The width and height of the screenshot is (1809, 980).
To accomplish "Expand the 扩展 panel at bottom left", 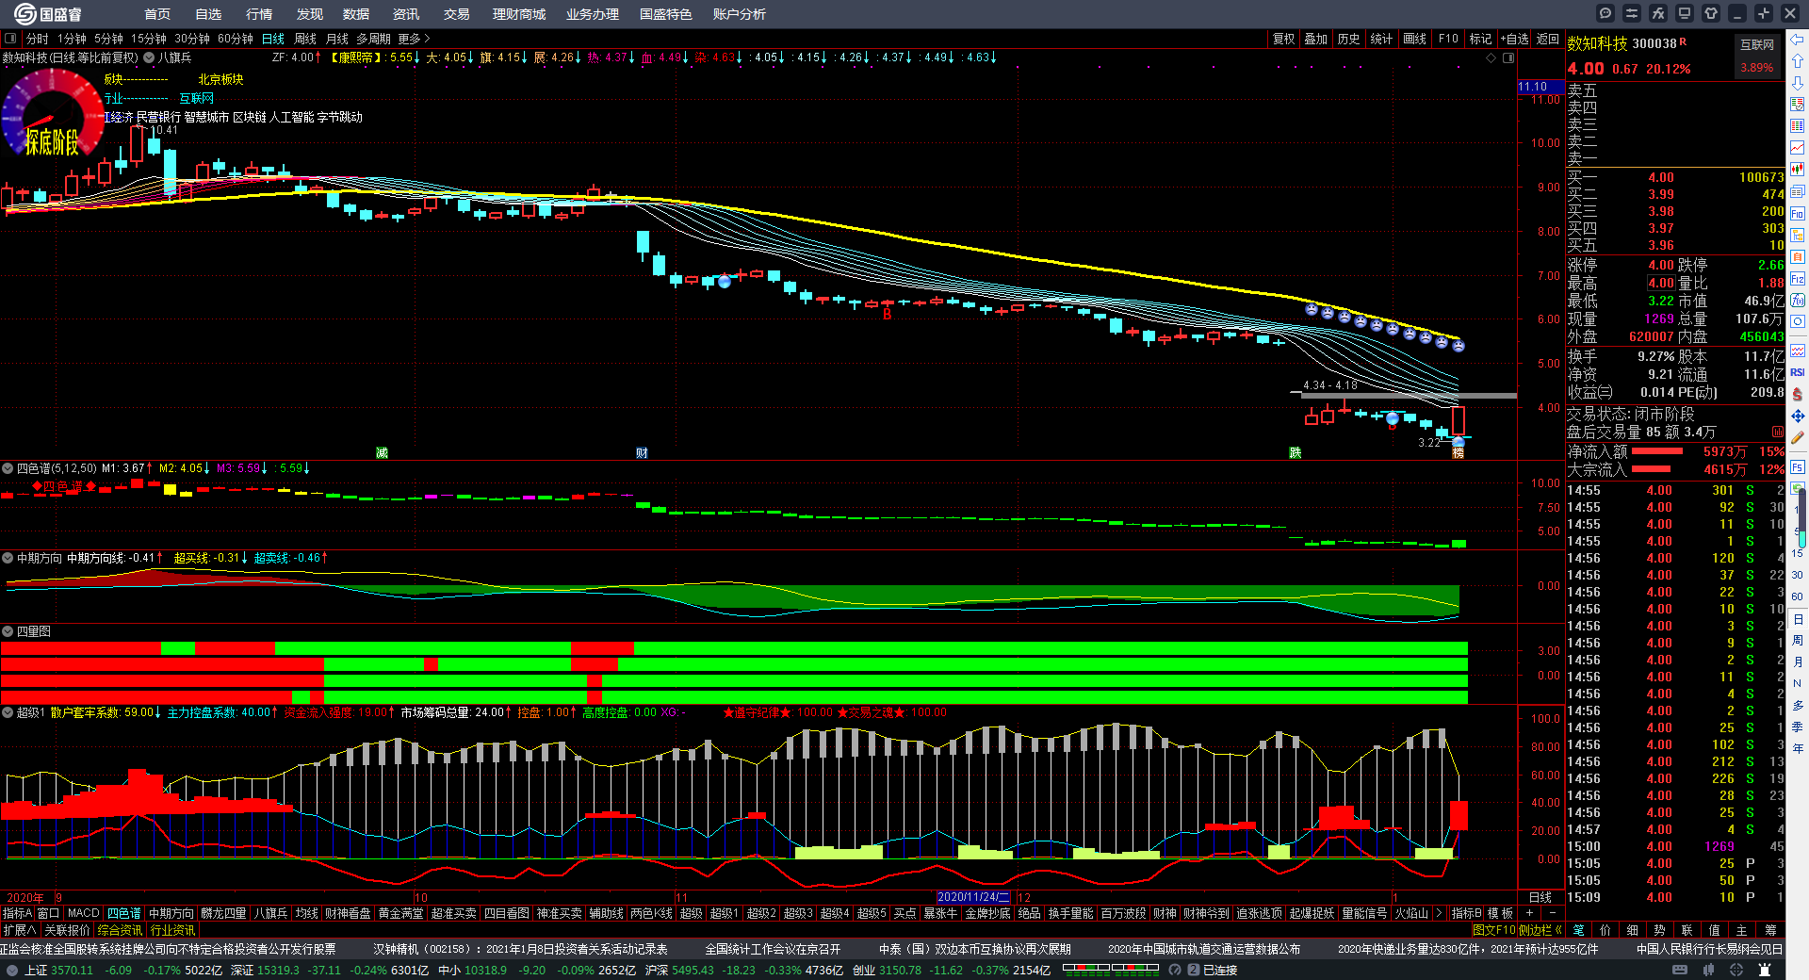I will 19,930.
